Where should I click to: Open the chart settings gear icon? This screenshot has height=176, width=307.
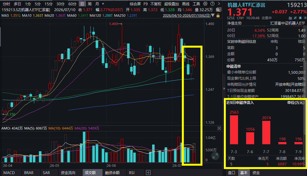pos(205,4)
